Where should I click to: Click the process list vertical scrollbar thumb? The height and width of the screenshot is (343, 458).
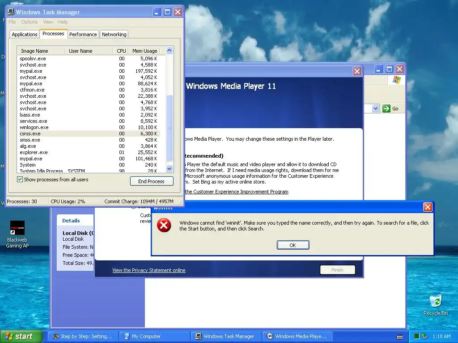(169, 128)
